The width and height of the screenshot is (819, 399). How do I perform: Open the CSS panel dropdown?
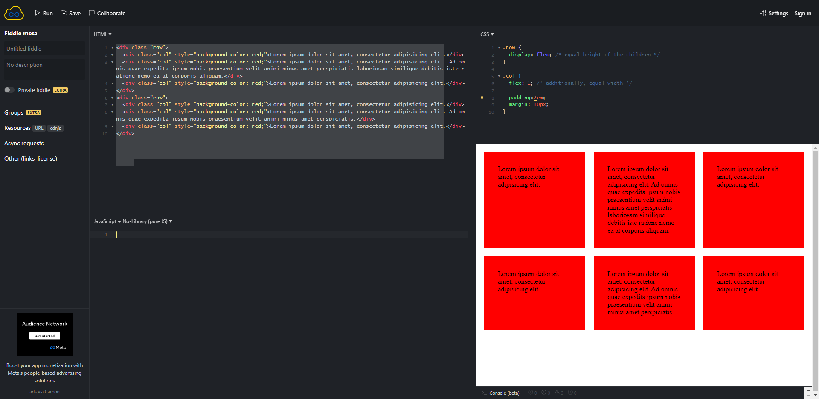[x=487, y=34]
